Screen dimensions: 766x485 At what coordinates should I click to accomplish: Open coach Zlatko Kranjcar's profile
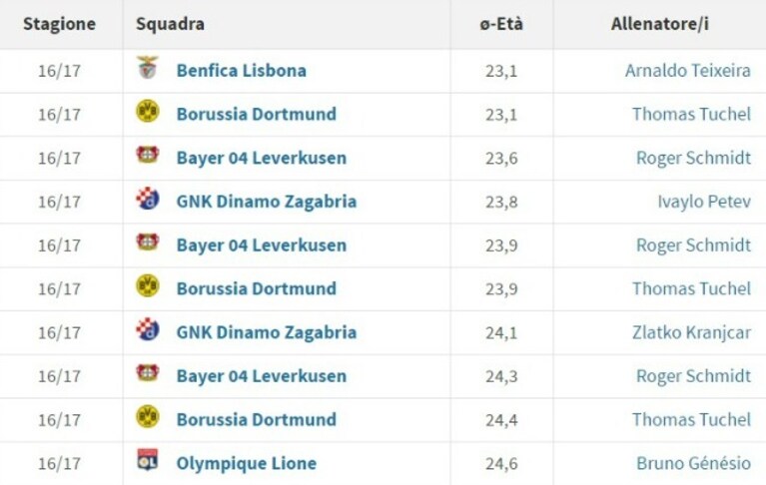point(692,332)
